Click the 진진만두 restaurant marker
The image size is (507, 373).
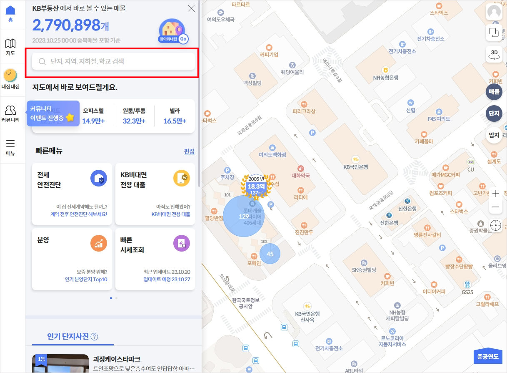pos(304,228)
